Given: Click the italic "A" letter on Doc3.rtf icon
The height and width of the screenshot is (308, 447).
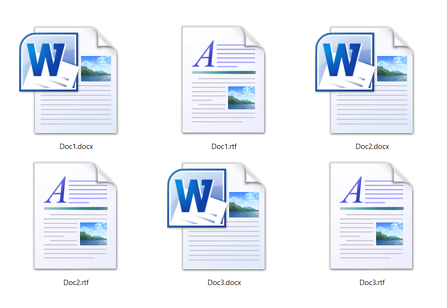Looking at the screenshot, I should [352, 190].
